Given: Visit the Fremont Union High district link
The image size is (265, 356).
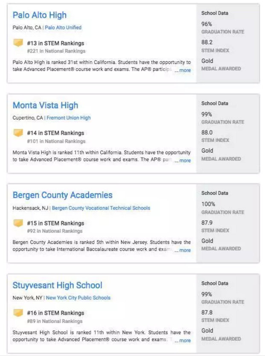Looking at the screenshot, I should click(x=69, y=118).
